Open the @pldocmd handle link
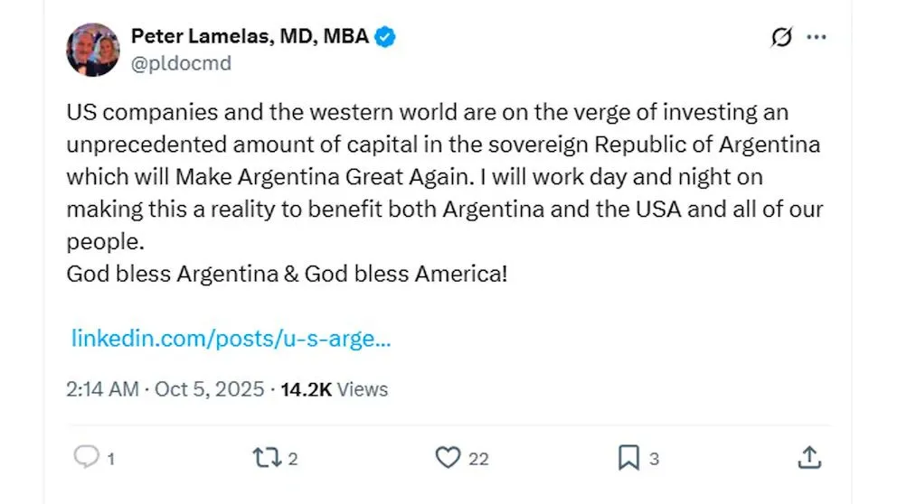The width and height of the screenshot is (897, 504). [x=181, y=63]
